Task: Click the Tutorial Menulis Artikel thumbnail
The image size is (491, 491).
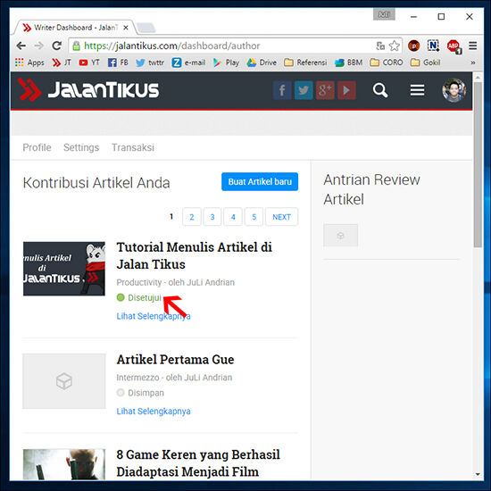Action: click(x=64, y=269)
